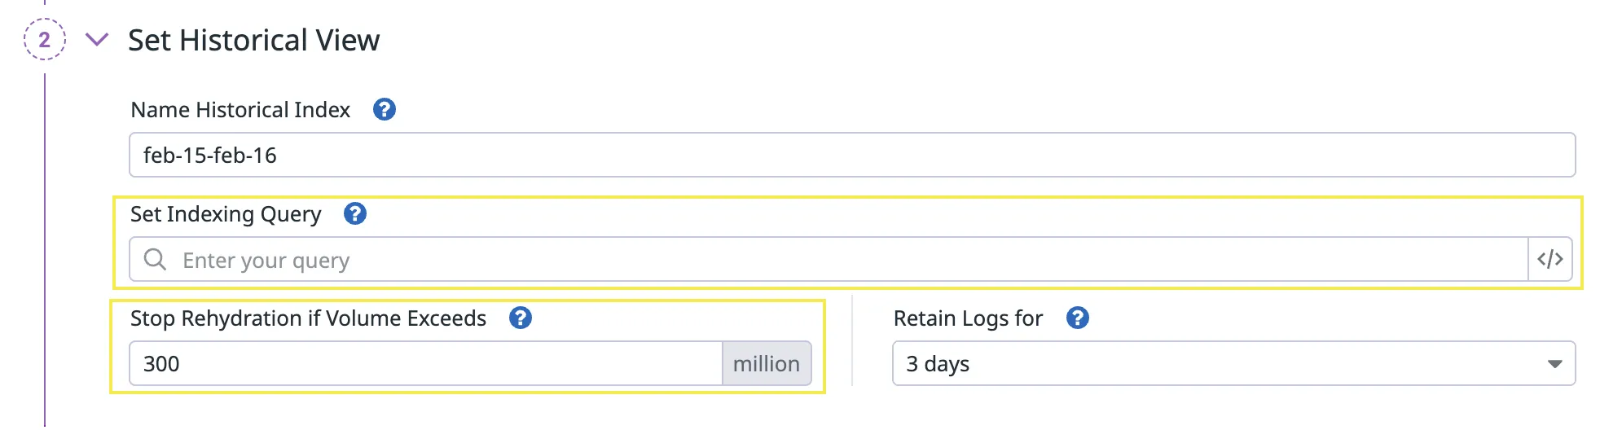This screenshot has width=1600, height=430.
Task: Click the Retain Logs for label
Action: pyautogui.click(x=968, y=318)
